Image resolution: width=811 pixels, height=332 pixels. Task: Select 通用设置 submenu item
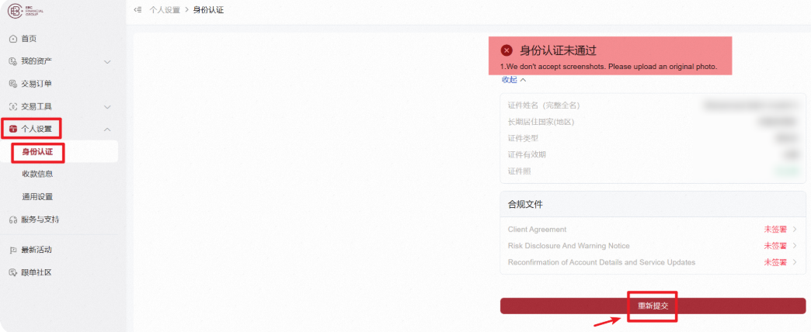coord(37,197)
